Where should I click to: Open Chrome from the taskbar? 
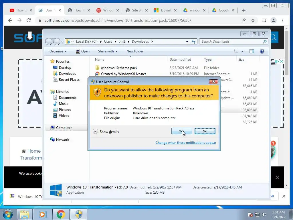(61, 214)
